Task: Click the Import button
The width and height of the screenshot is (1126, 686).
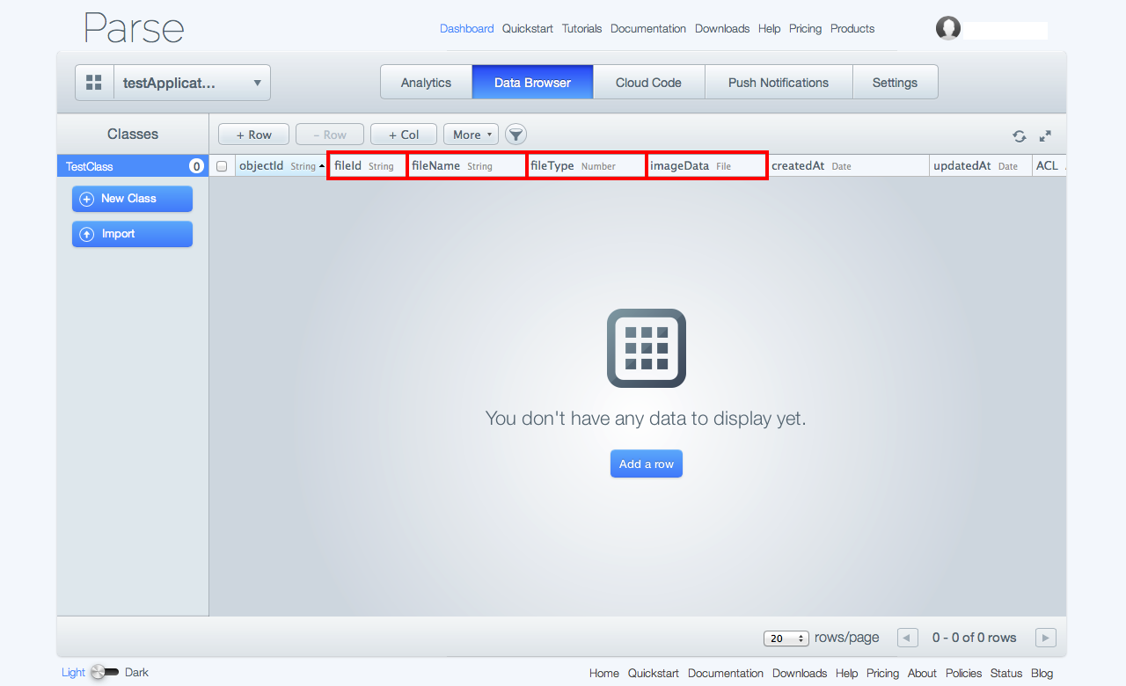Action: point(132,234)
